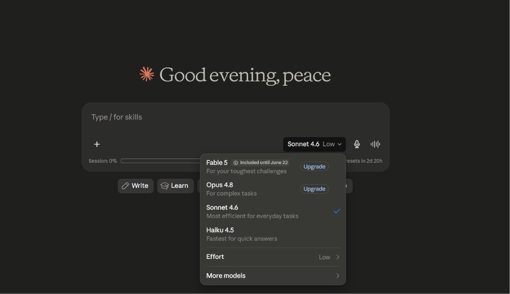Choose Sonnet 4.6 in model list
Viewport: 510px width, 294px height.
pos(273,211)
